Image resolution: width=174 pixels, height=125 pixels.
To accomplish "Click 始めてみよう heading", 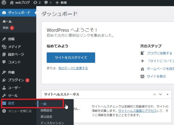I will (57, 46).
